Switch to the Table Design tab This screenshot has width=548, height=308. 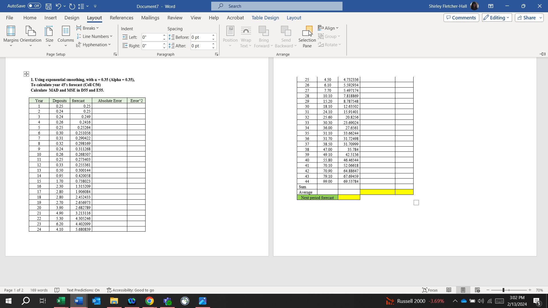click(x=265, y=18)
